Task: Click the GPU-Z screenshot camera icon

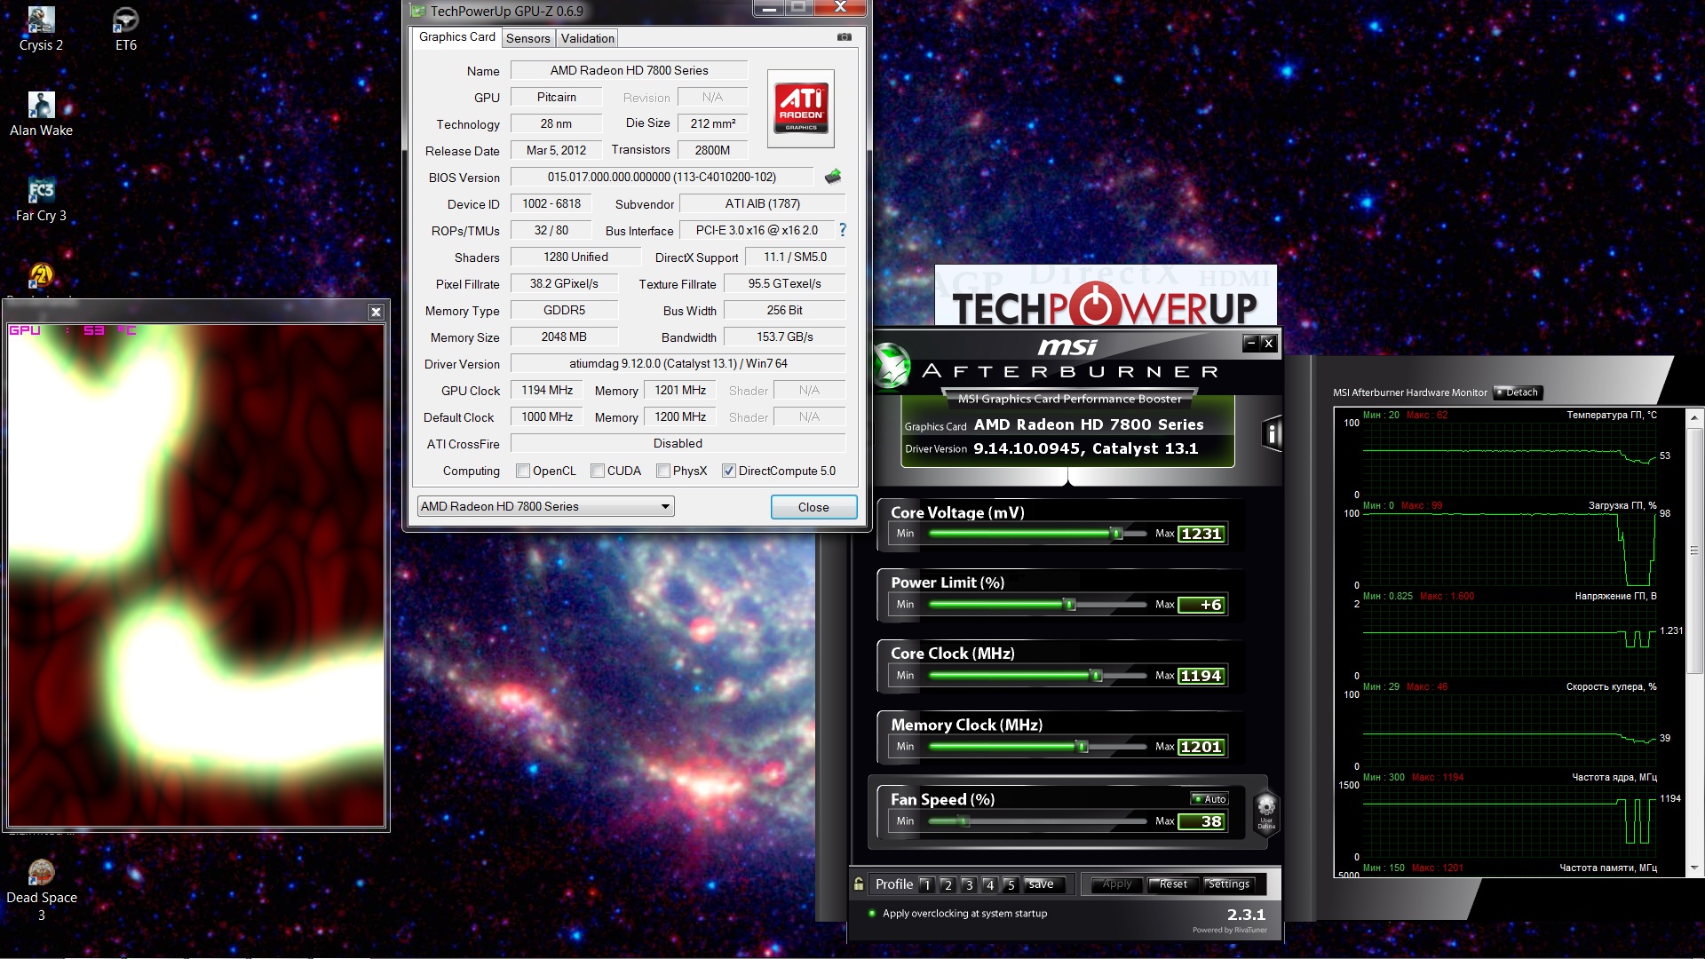Action: click(x=844, y=37)
